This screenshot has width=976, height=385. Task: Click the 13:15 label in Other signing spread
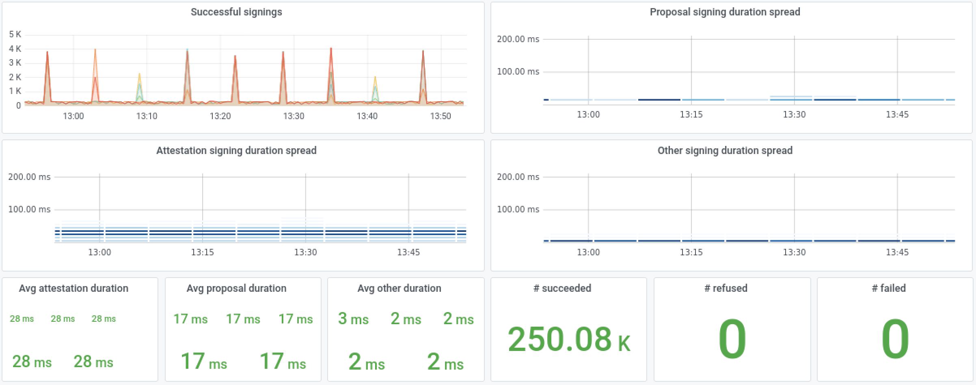point(691,252)
